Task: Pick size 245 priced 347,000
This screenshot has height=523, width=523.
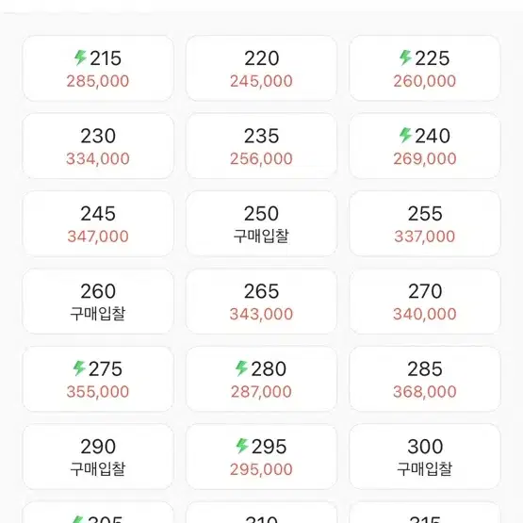Action: pyautogui.click(x=98, y=224)
